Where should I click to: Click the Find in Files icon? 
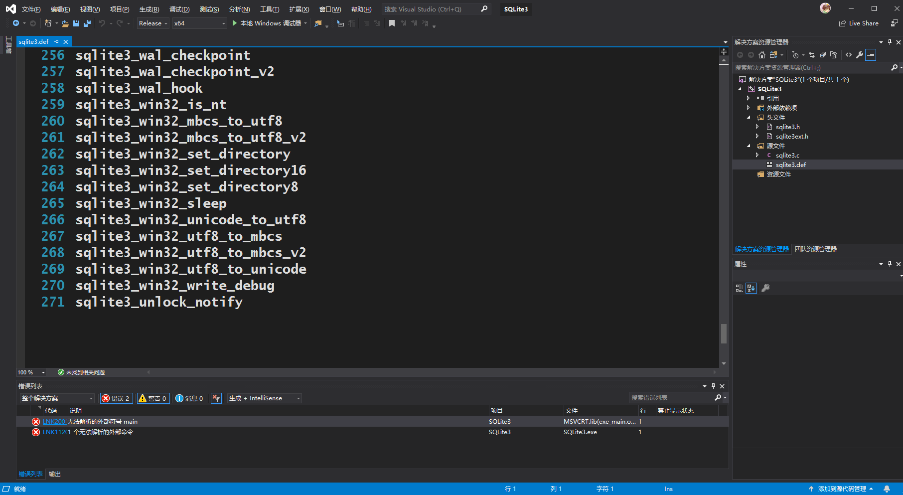click(318, 23)
